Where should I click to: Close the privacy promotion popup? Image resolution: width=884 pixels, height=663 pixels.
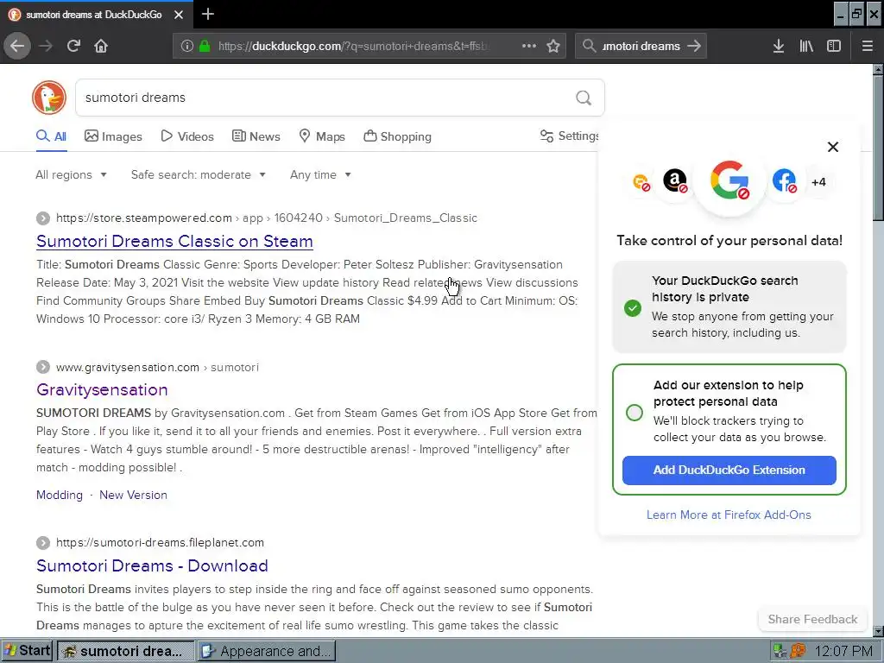tap(833, 147)
